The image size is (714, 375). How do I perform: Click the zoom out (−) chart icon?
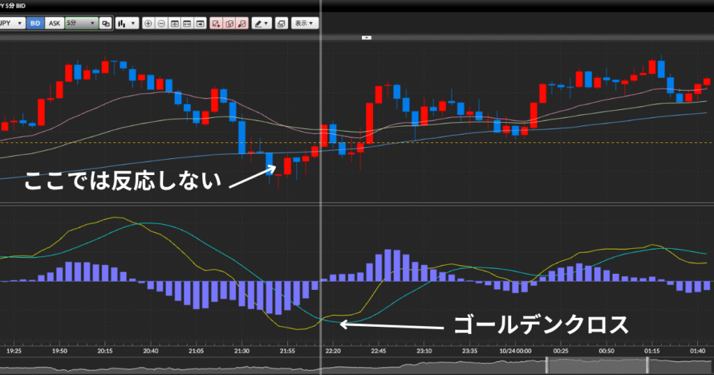tap(161, 23)
